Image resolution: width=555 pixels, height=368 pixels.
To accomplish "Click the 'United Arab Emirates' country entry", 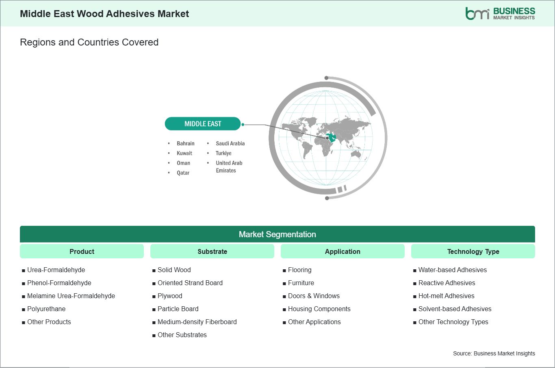I will 229,167.
